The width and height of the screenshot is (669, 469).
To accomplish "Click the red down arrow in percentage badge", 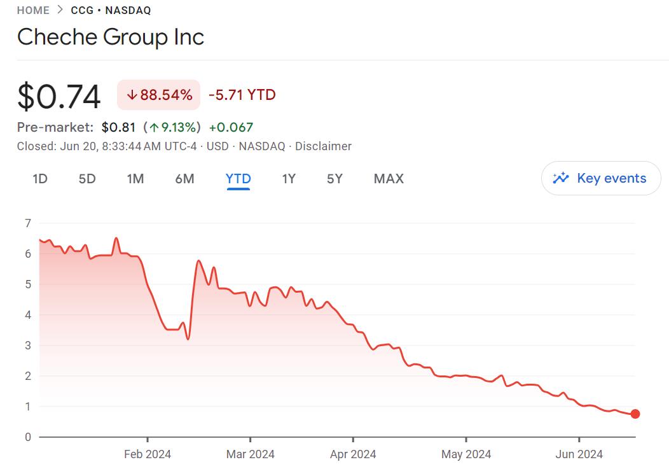I will pyautogui.click(x=132, y=95).
